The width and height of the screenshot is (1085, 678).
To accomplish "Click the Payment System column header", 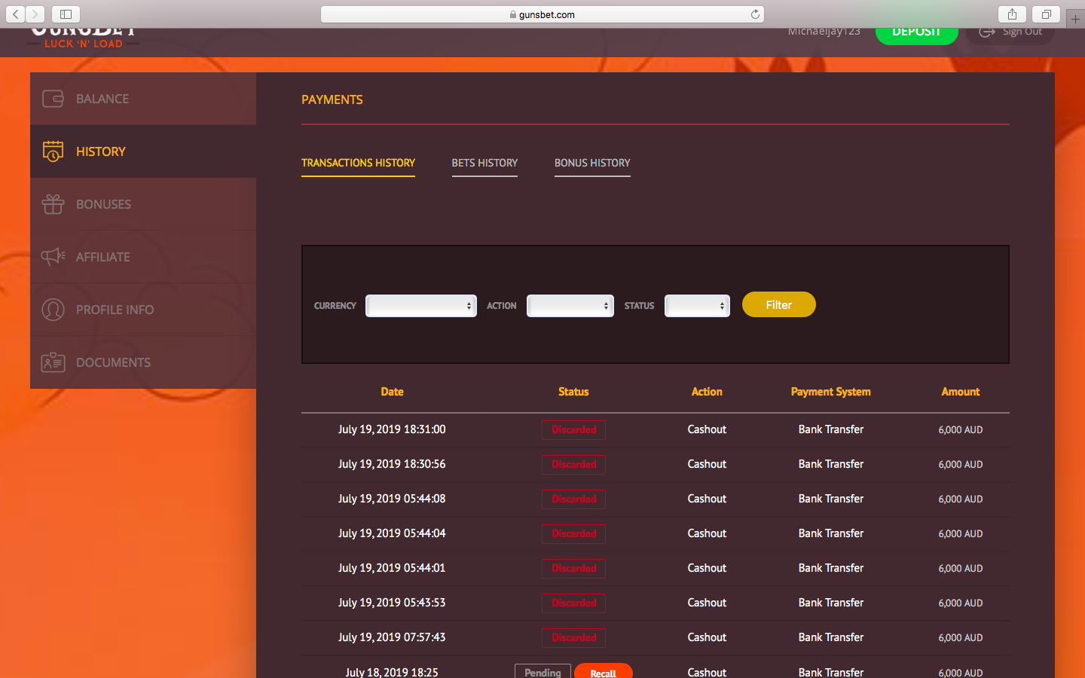I will pos(830,392).
